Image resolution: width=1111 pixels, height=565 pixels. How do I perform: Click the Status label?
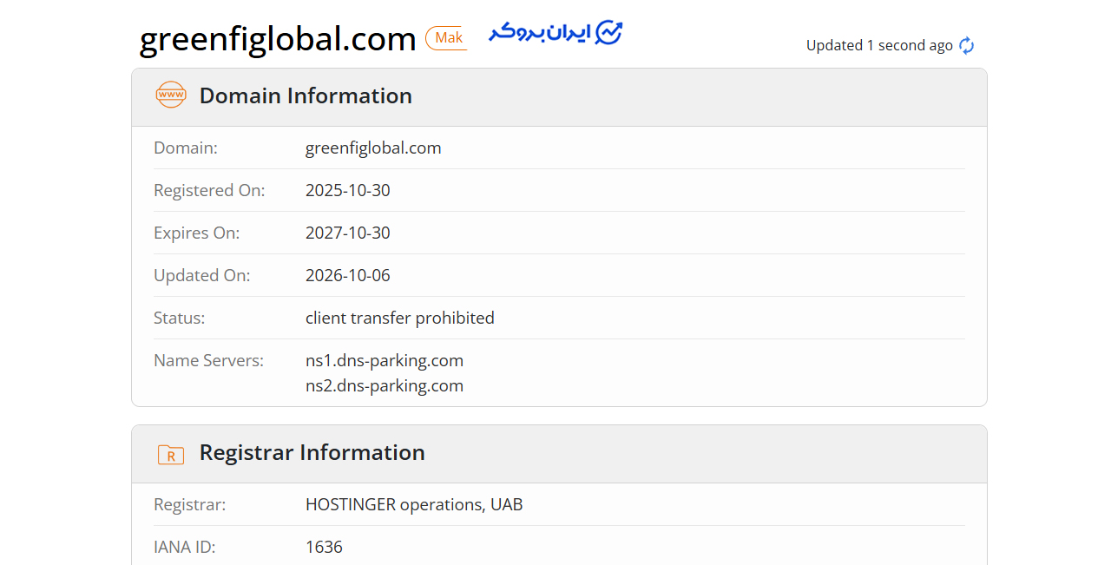180,318
